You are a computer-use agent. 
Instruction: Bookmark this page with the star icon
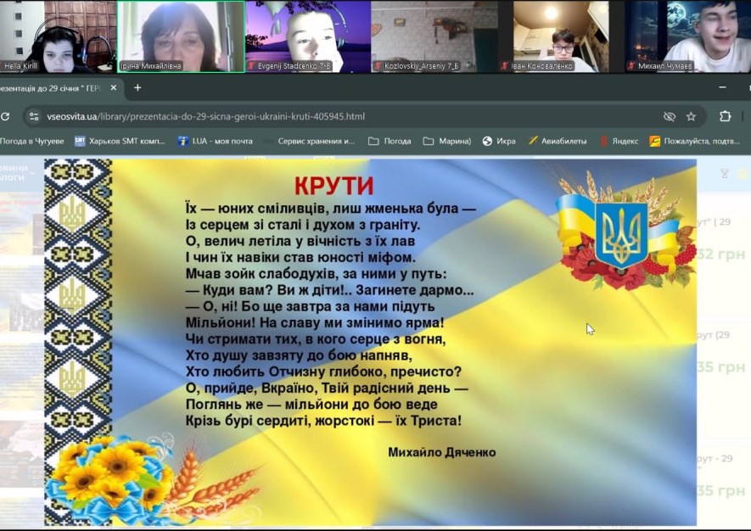pos(691,116)
